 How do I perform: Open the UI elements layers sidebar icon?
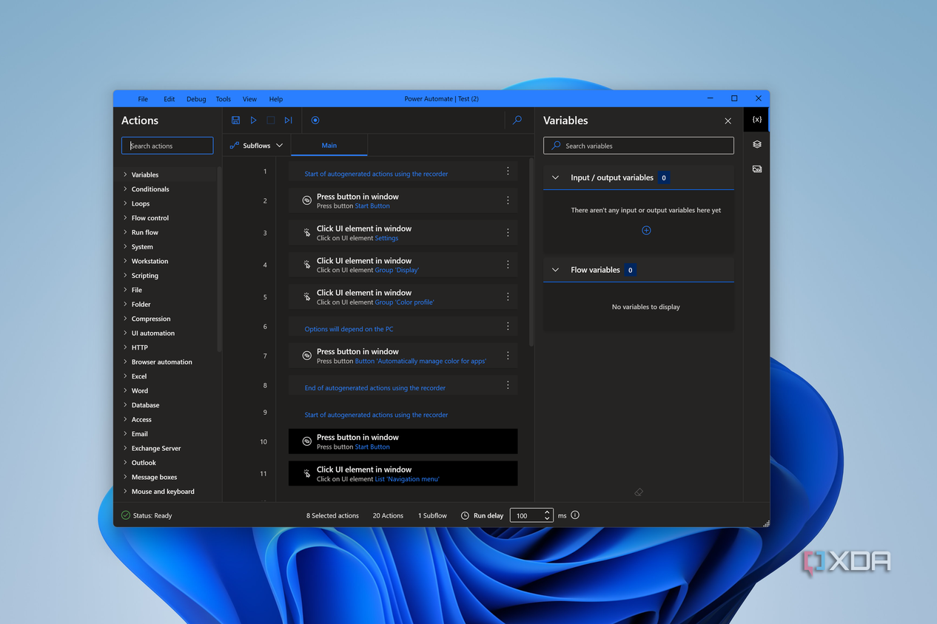756,144
